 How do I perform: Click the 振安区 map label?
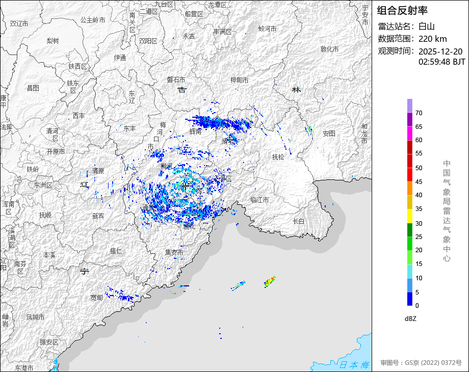49,342
